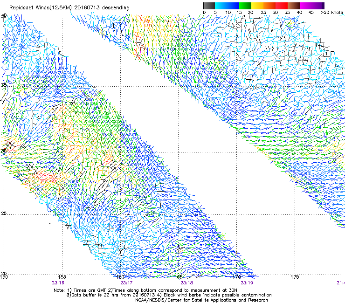Click the 175 longitude label on the bottom axis
The width and height of the screenshot is (345, 303).
(x=295, y=277)
